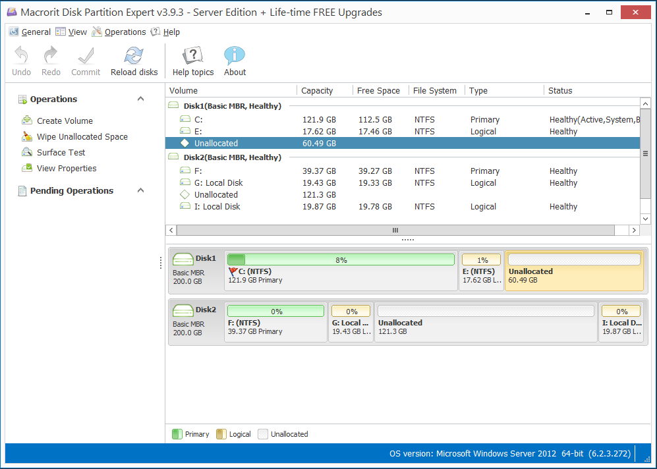Click the Disk2 unallocated diamond icon in list
This screenshot has width=657, height=469.
pyautogui.click(x=185, y=194)
